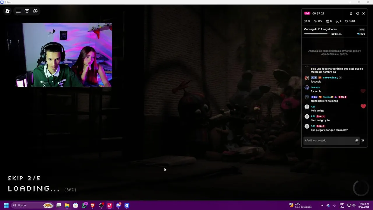373x210 pixels.
Task: Click the heart likes count 5584
Action: pos(350,21)
